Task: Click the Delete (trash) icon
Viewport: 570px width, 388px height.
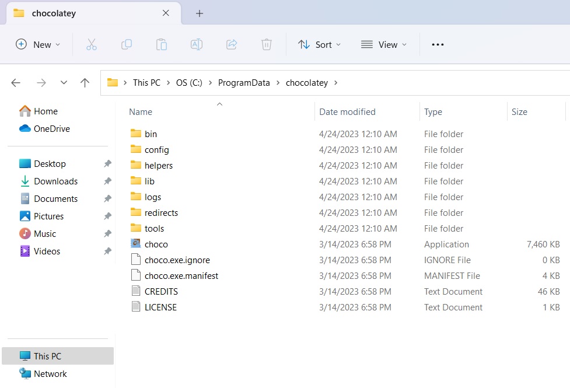Action: pos(266,44)
